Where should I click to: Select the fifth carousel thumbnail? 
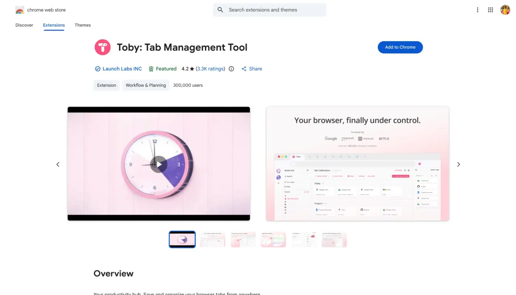point(304,239)
